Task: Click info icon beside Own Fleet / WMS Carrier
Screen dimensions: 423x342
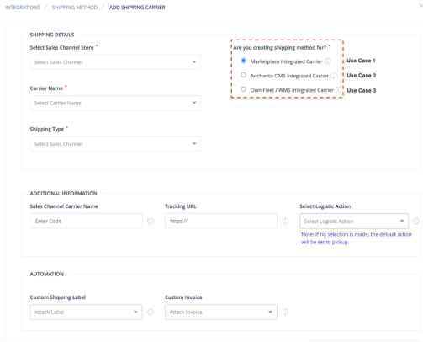Action: click(x=338, y=90)
